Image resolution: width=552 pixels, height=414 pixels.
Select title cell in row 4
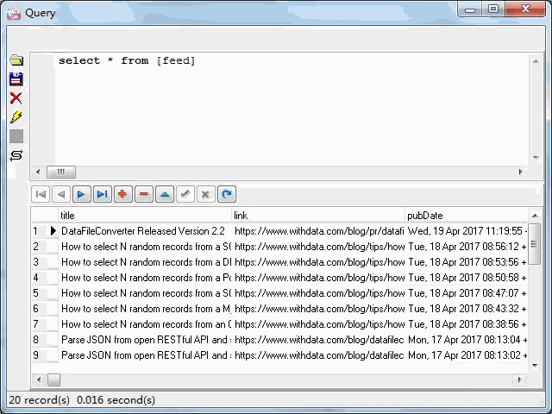145,278
